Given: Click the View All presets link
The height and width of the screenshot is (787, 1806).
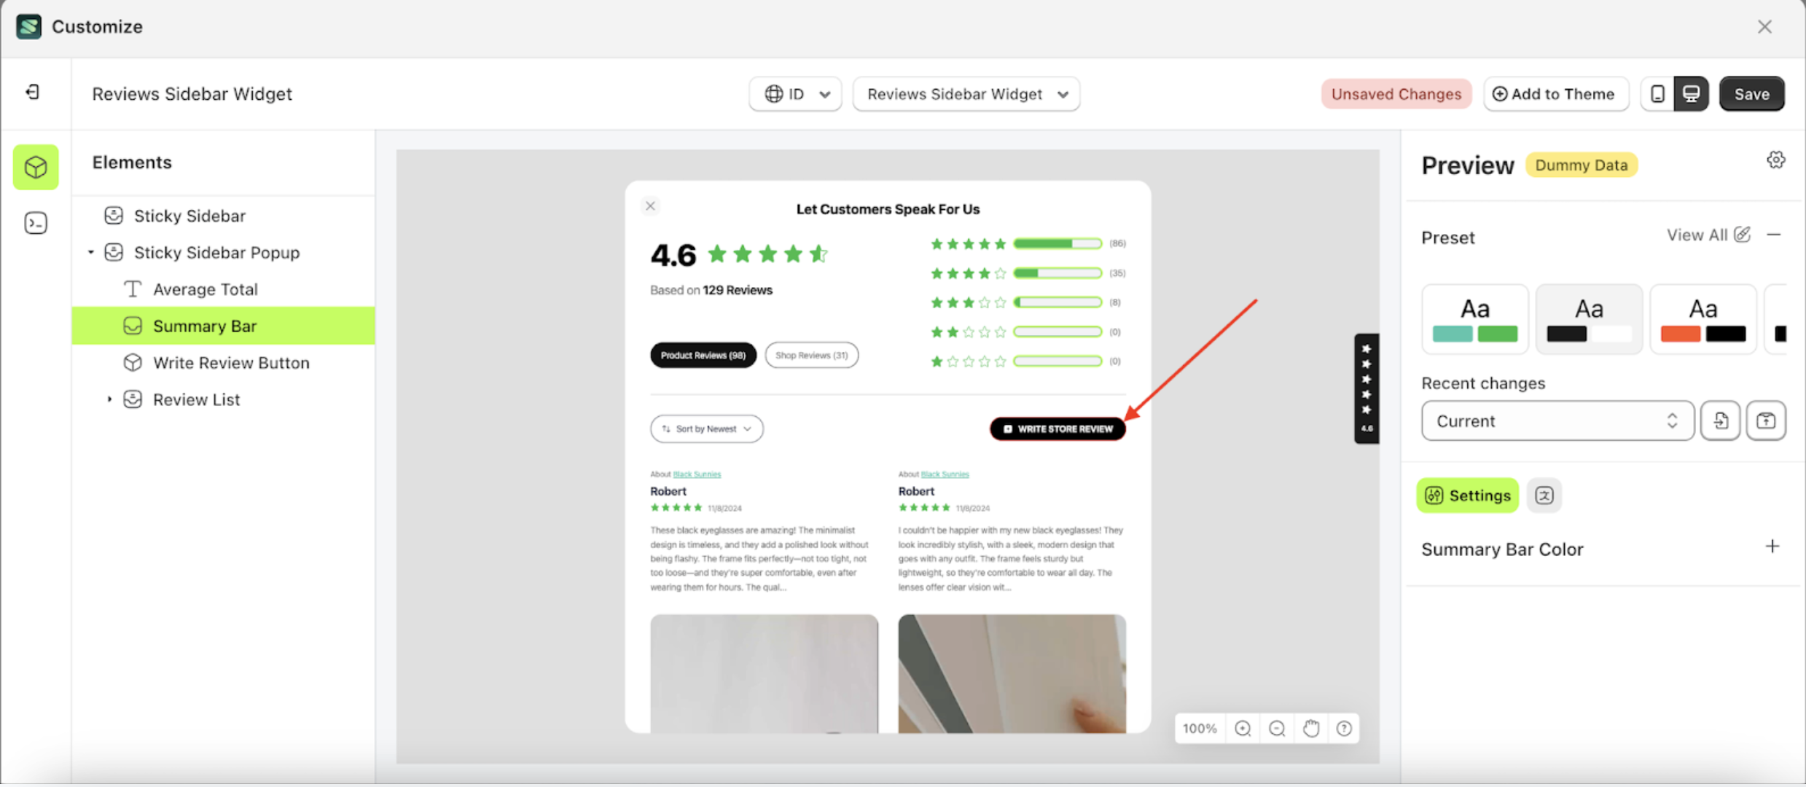Looking at the screenshot, I should pos(1699,235).
